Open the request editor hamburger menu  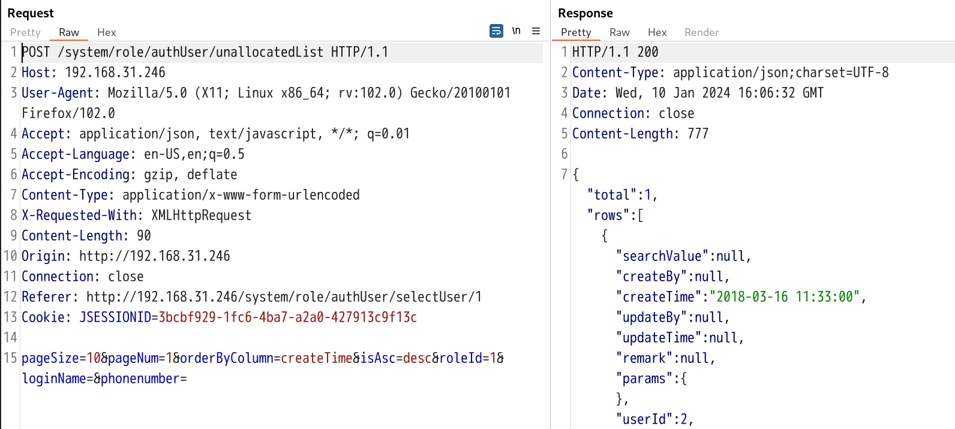(x=536, y=31)
